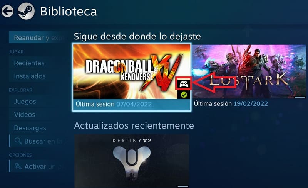Open the Dragon Ball Xenoverse tile
Screen dimensions: 308x188
click(x=132, y=77)
